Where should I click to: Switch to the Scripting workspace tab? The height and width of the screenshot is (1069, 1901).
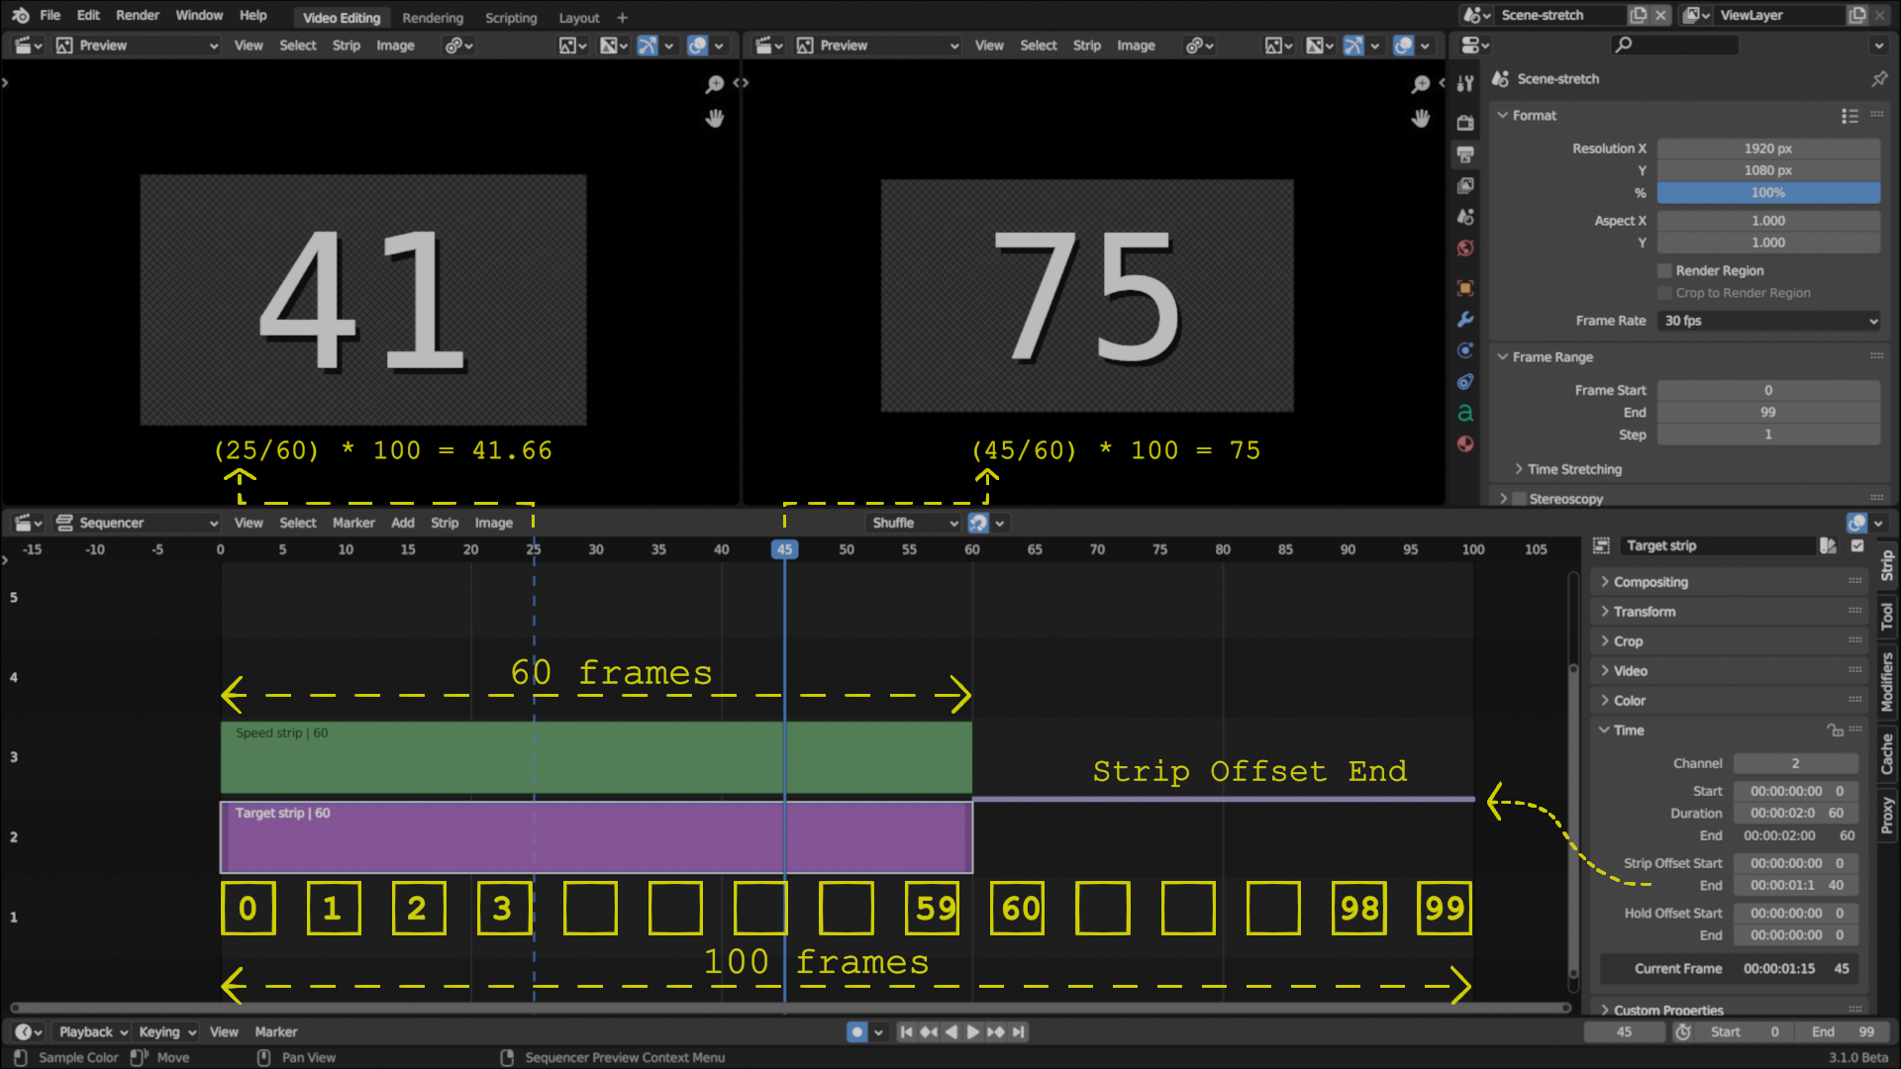click(511, 18)
